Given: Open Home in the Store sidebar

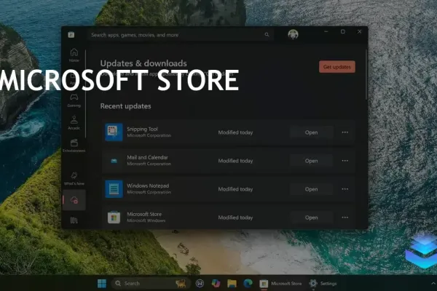Looking at the screenshot, I should click(x=74, y=55).
